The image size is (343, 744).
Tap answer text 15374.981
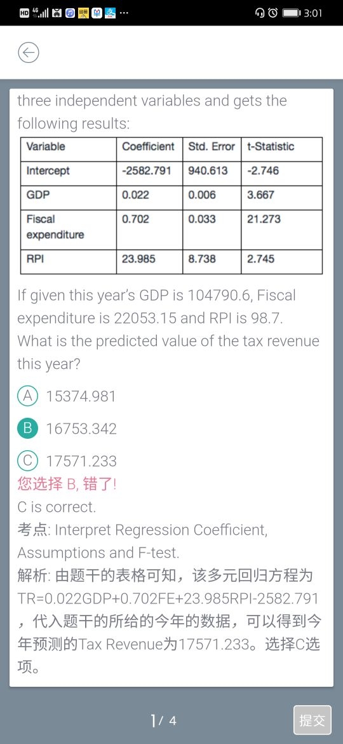click(81, 396)
